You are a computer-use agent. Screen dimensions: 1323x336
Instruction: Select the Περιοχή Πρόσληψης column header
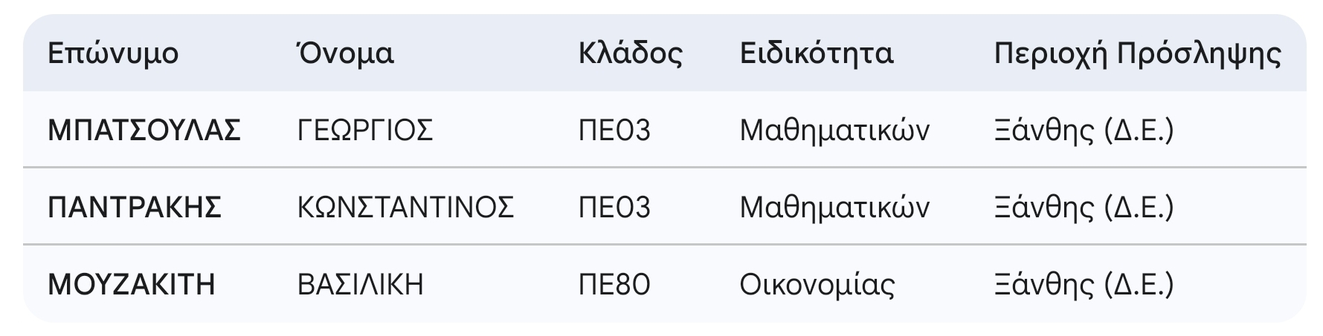pos(1137,53)
